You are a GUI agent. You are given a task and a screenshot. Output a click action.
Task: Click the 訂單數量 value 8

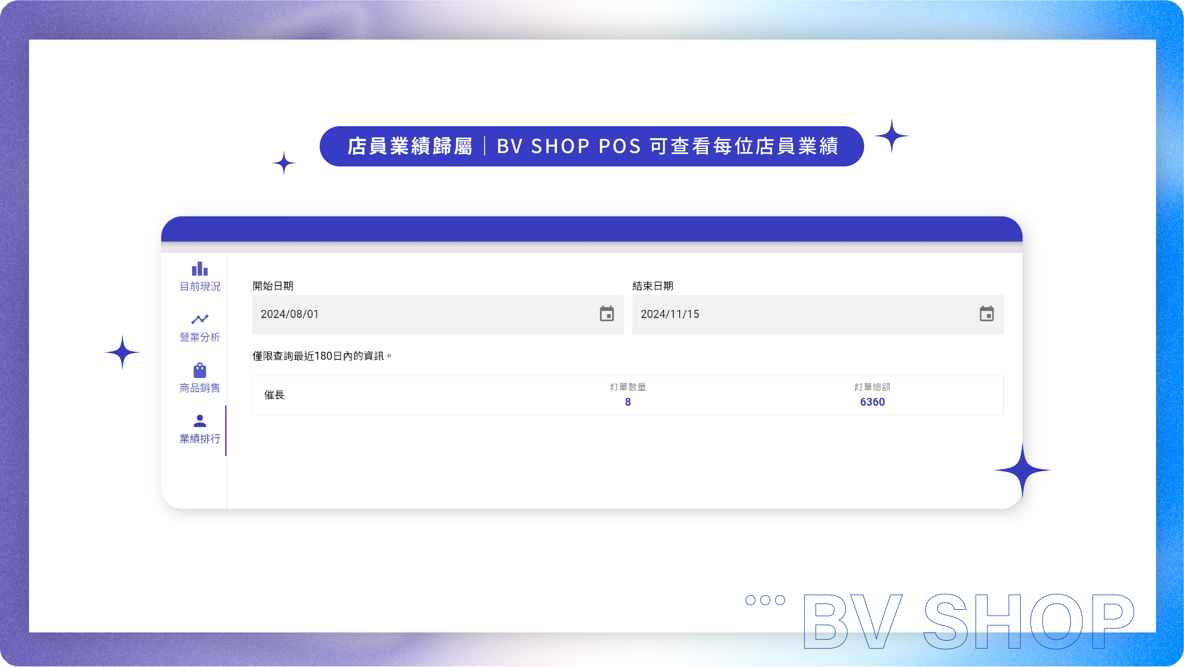point(628,402)
